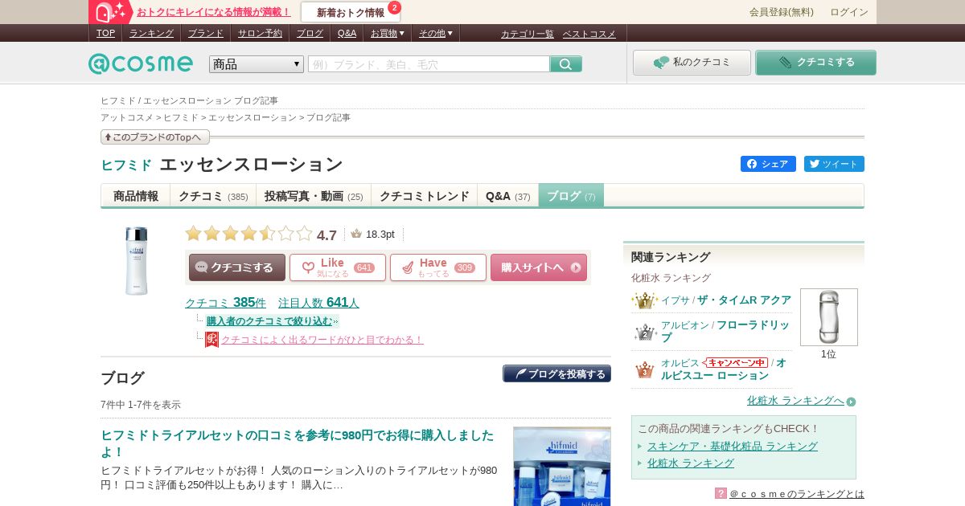This screenshot has height=506, width=965.
Task: Open サロン予約 in the navigation bar
Action: pyautogui.click(x=260, y=33)
